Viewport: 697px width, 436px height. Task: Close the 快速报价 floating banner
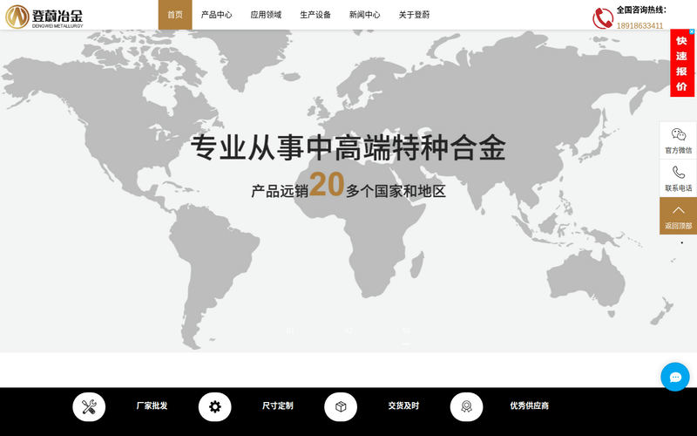click(692, 31)
